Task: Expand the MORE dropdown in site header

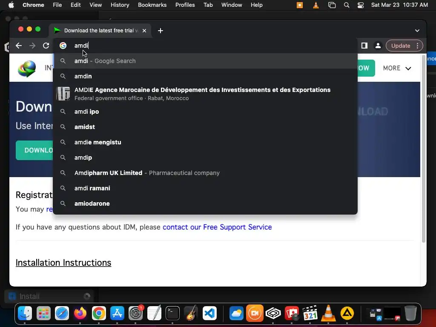Action: pos(397,68)
